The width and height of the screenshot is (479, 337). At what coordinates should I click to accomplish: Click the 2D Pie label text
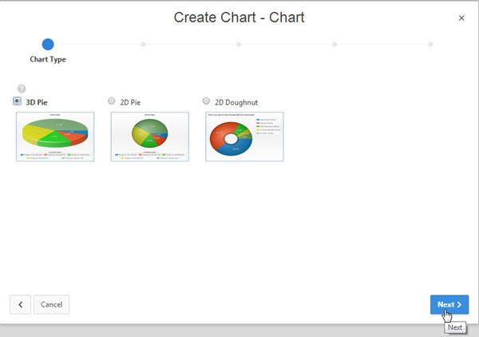pyautogui.click(x=130, y=102)
